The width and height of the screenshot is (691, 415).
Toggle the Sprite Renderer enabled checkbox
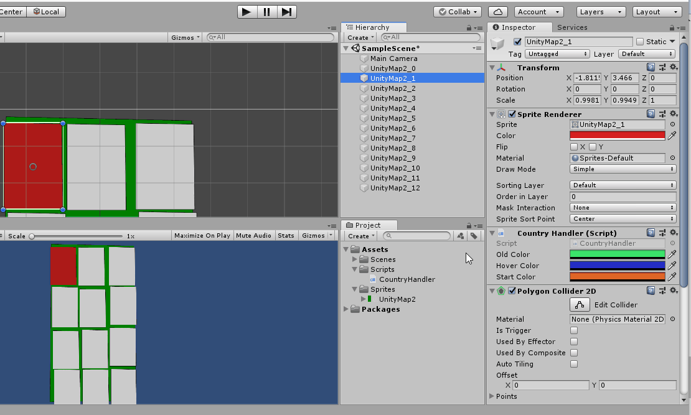tap(512, 114)
